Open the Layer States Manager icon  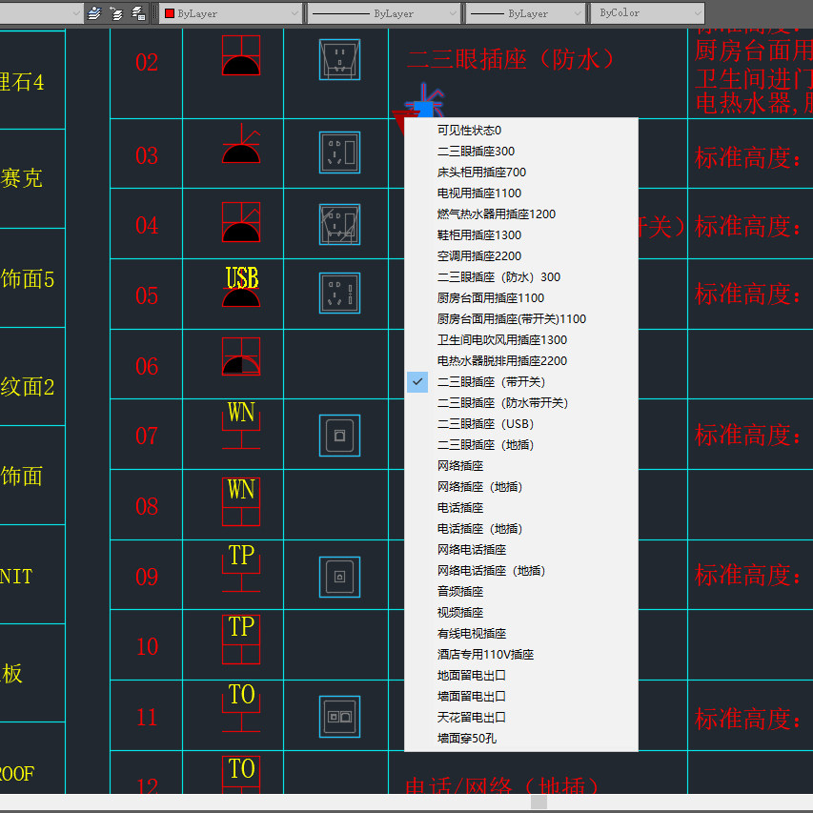click(x=138, y=13)
